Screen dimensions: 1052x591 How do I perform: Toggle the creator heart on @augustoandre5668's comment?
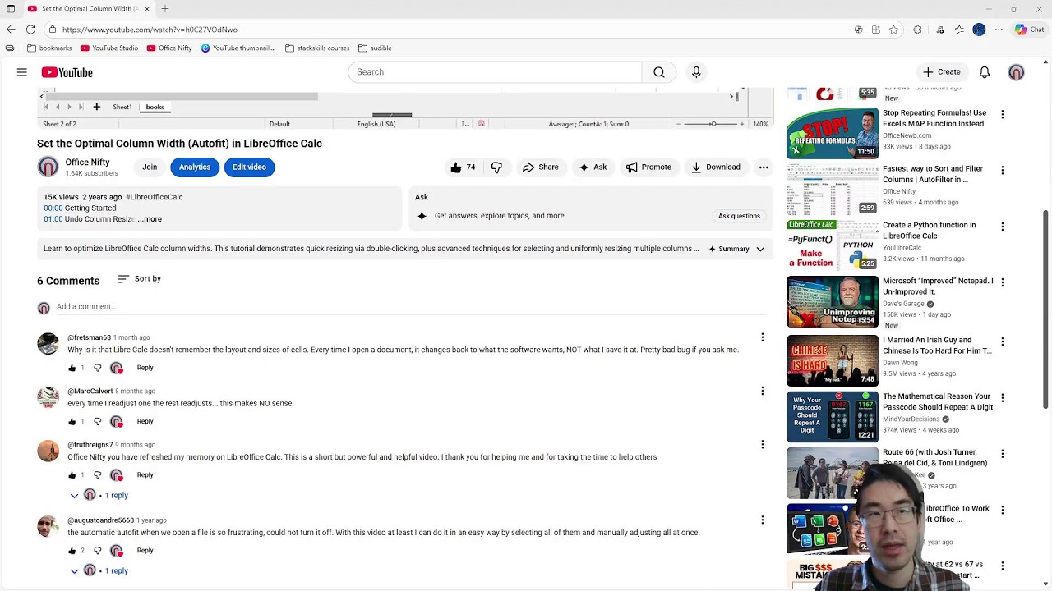tap(117, 550)
